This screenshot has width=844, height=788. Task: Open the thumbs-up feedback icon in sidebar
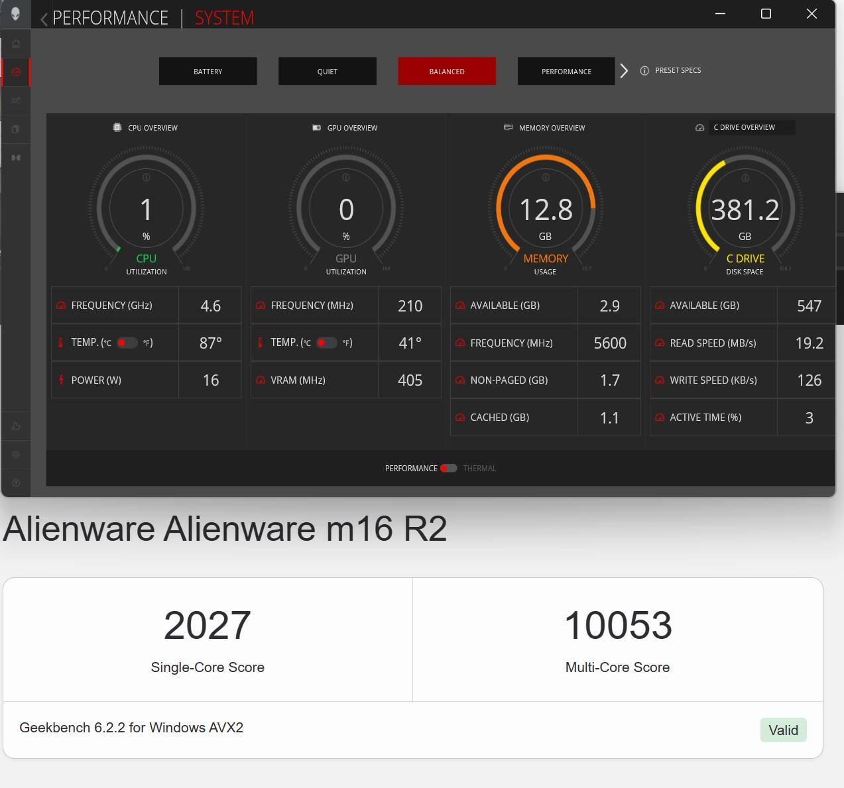[x=16, y=426]
